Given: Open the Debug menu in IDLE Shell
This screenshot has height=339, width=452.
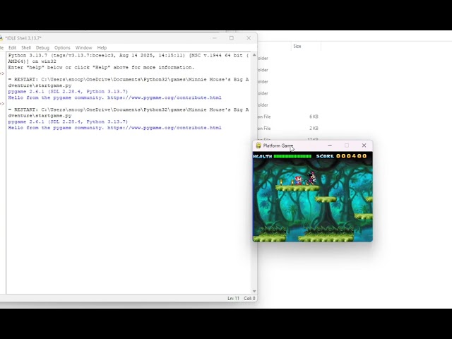Looking at the screenshot, I should pos(42,47).
